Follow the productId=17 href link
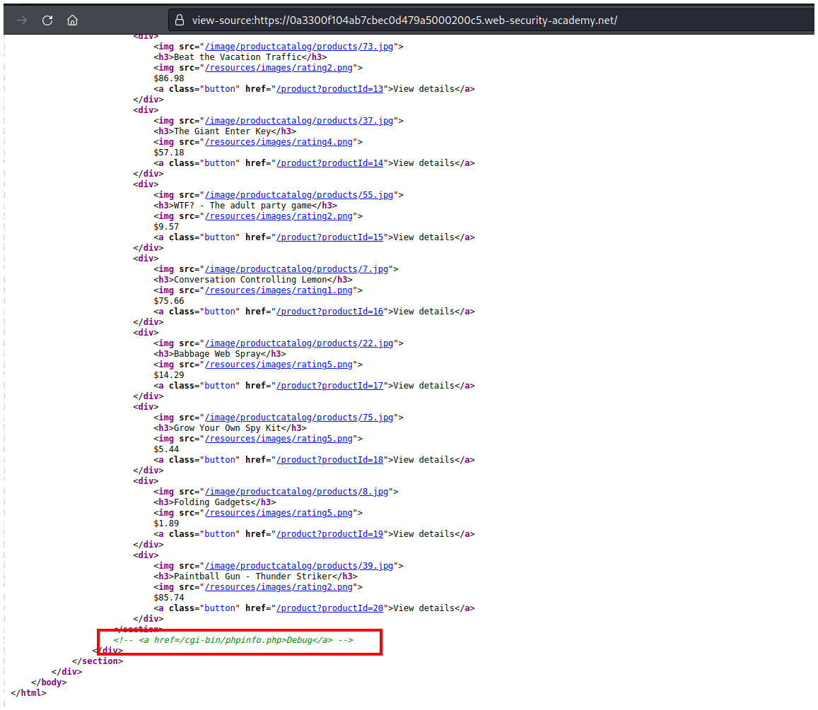This screenshot has width=818, height=710. pos(329,386)
